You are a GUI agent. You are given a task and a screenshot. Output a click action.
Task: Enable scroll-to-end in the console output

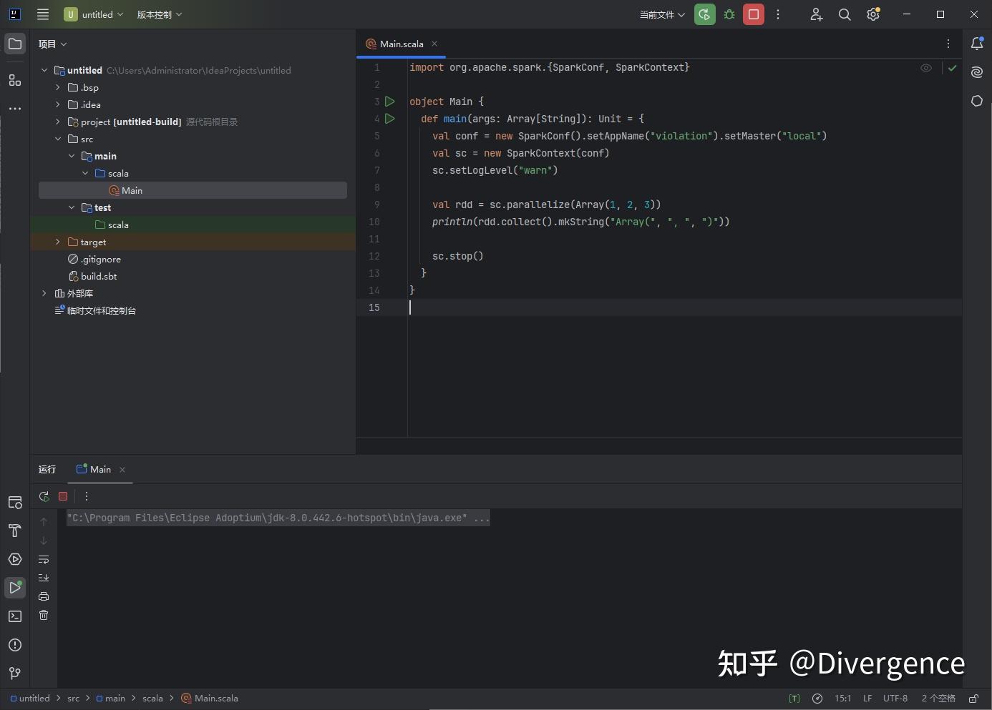tap(44, 578)
